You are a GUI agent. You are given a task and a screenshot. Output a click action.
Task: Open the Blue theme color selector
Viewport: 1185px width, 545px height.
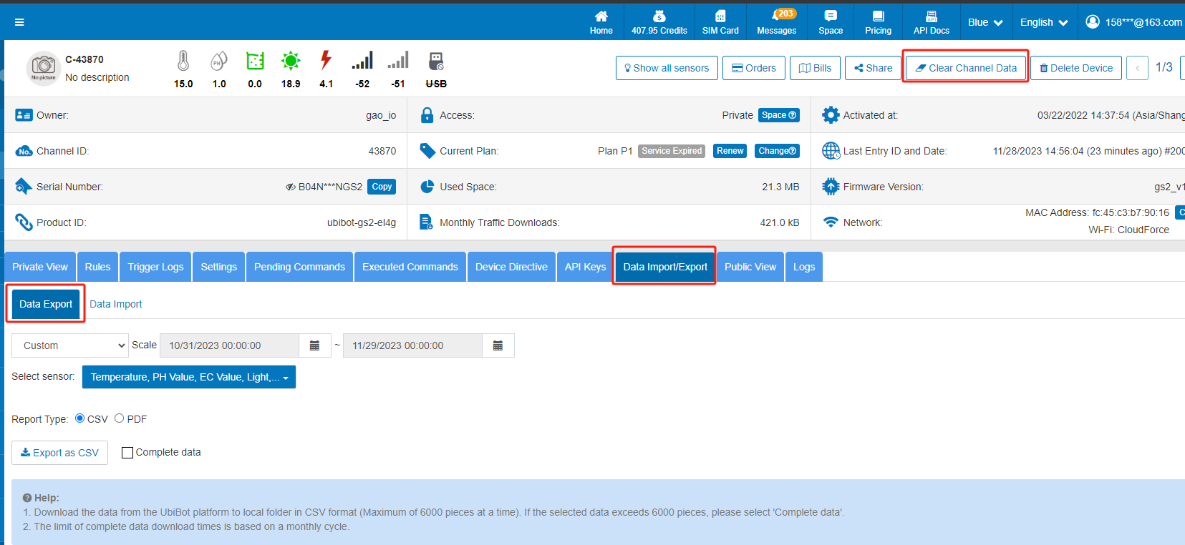(985, 22)
